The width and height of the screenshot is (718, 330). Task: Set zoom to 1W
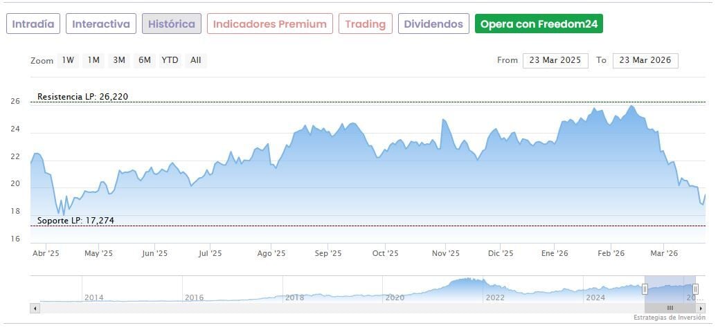click(x=68, y=60)
